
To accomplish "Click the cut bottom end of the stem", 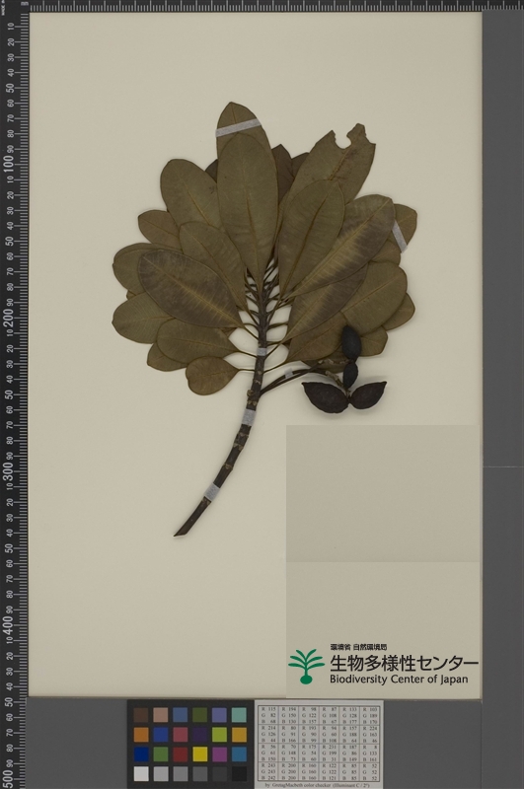I will click(180, 531).
